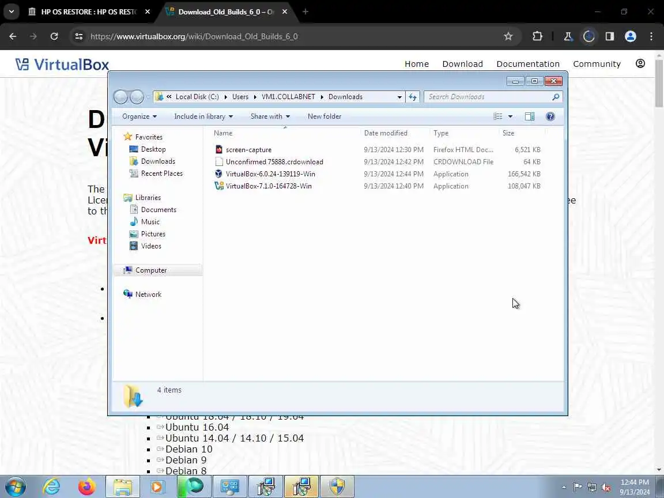
Task: Open Downloads in Favorites
Action: 157,161
